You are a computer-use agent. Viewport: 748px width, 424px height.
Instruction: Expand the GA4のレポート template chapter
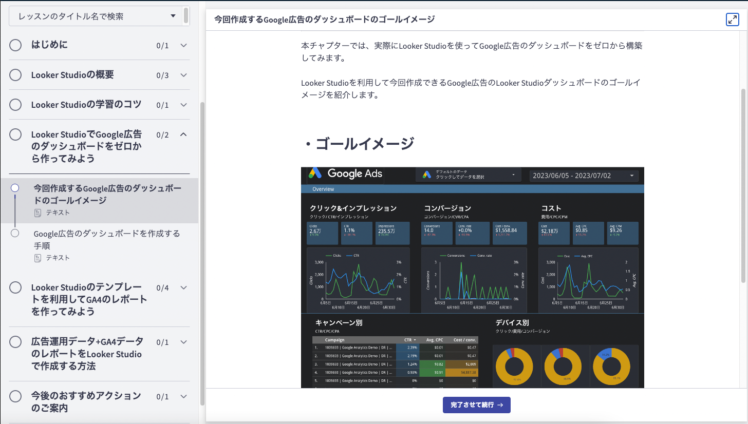tap(183, 287)
